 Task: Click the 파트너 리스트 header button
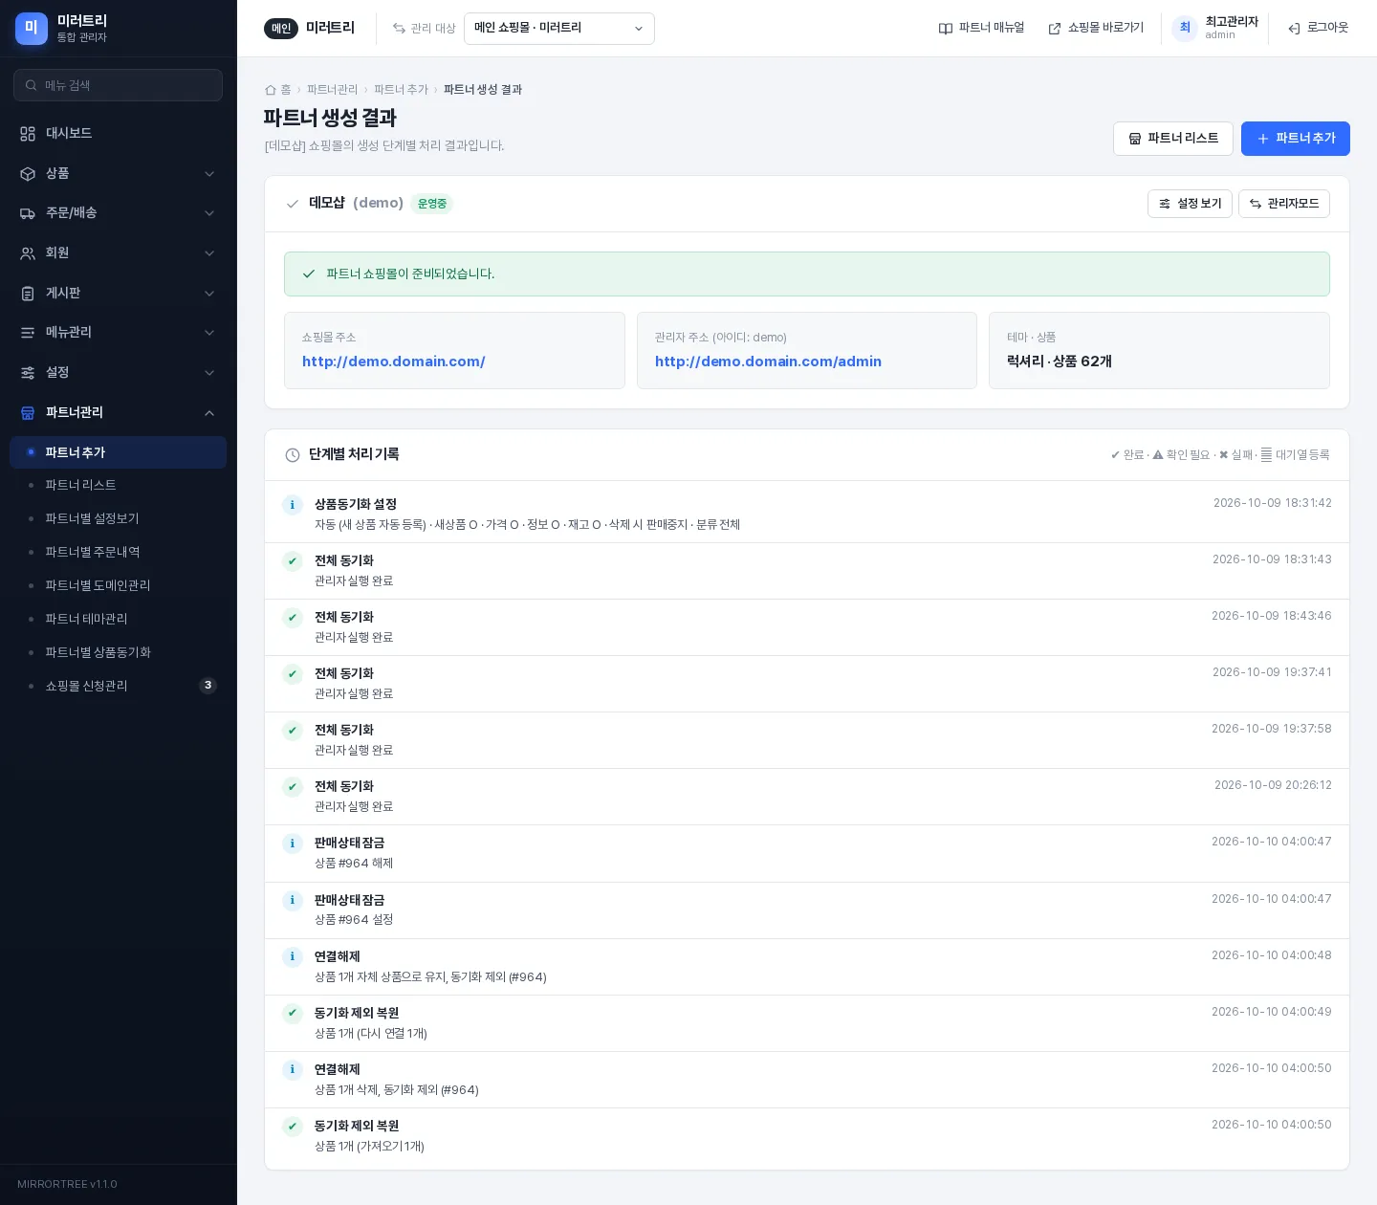(1173, 139)
